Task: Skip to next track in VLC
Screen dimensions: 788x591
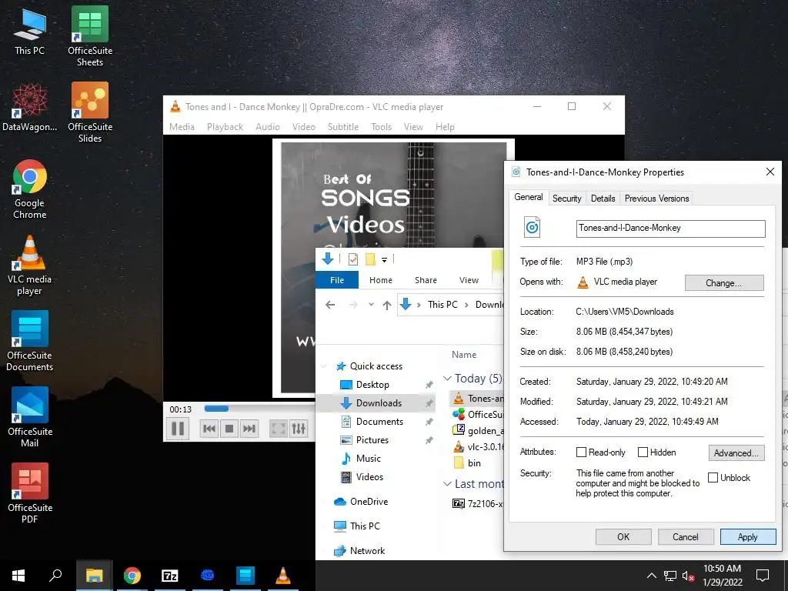Action: [x=249, y=429]
